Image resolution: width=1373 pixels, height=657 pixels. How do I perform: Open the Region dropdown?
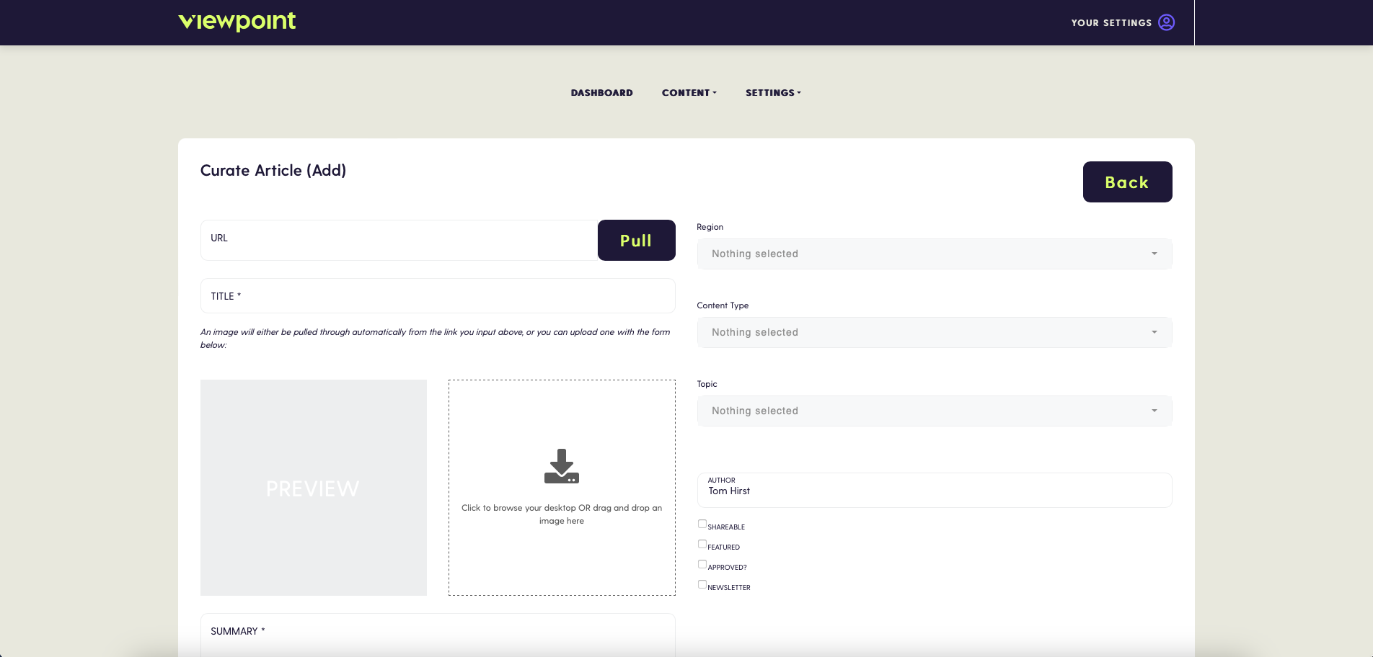coord(935,254)
